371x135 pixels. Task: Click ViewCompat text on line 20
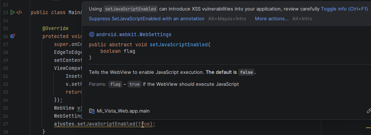pos(68,68)
